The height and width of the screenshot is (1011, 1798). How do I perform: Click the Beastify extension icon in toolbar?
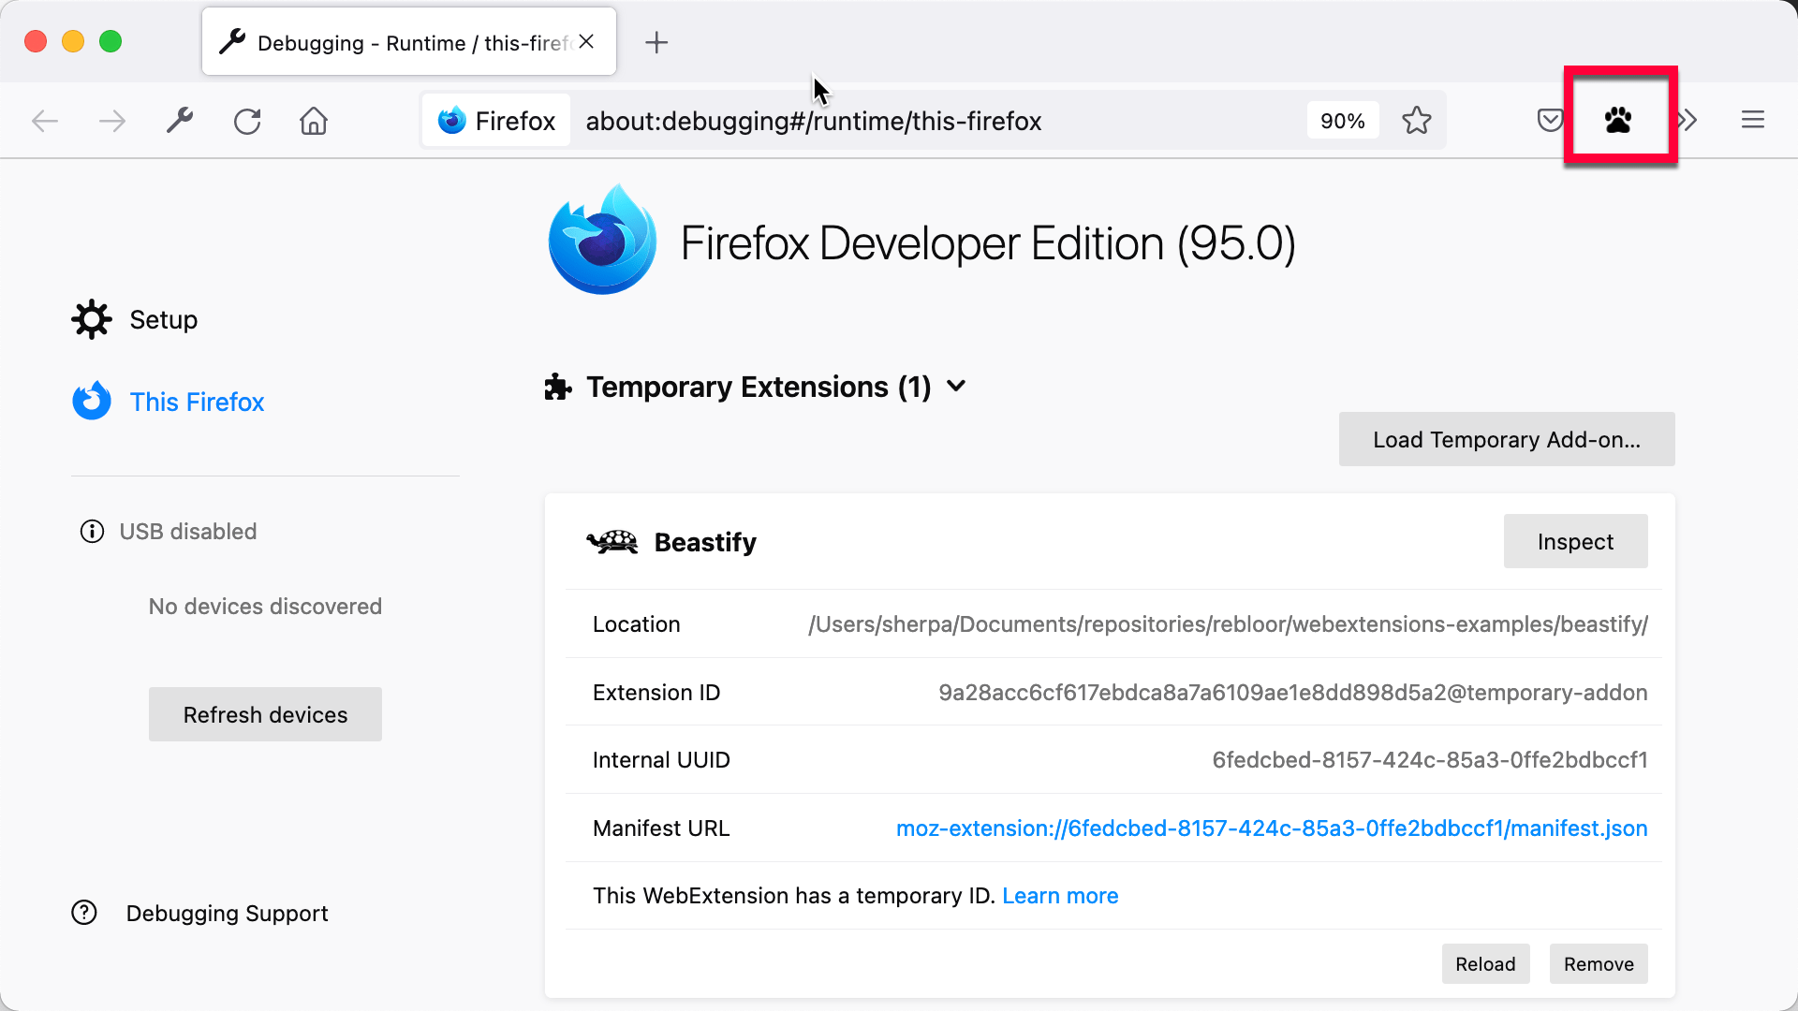coord(1619,120)
